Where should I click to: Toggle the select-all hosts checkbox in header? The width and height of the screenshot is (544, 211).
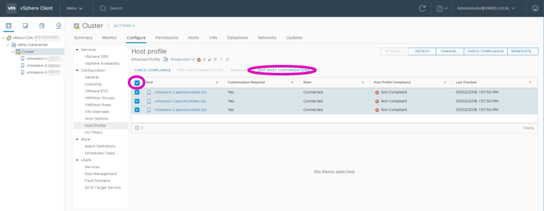click(x=137, y=82)
